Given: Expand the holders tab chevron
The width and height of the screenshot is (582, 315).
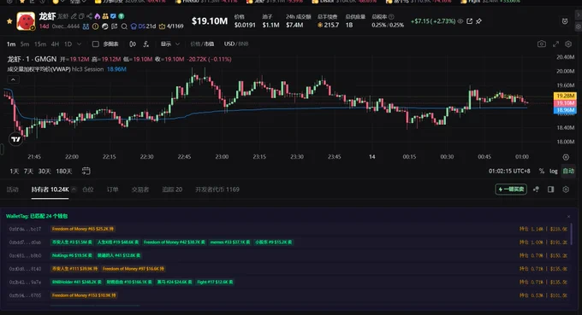Looking at the screenshot, I should (x=74, y=190).
